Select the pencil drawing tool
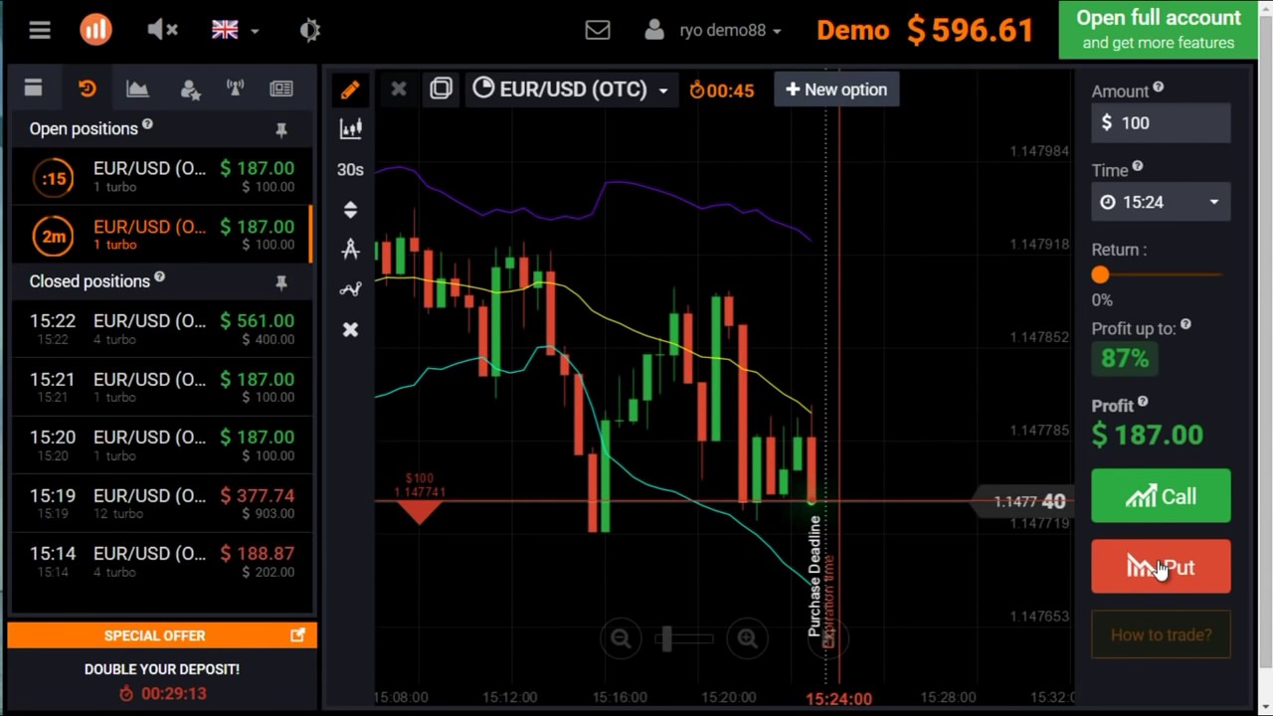Screen dimensions: 1273x716 [x=350, y=89]
